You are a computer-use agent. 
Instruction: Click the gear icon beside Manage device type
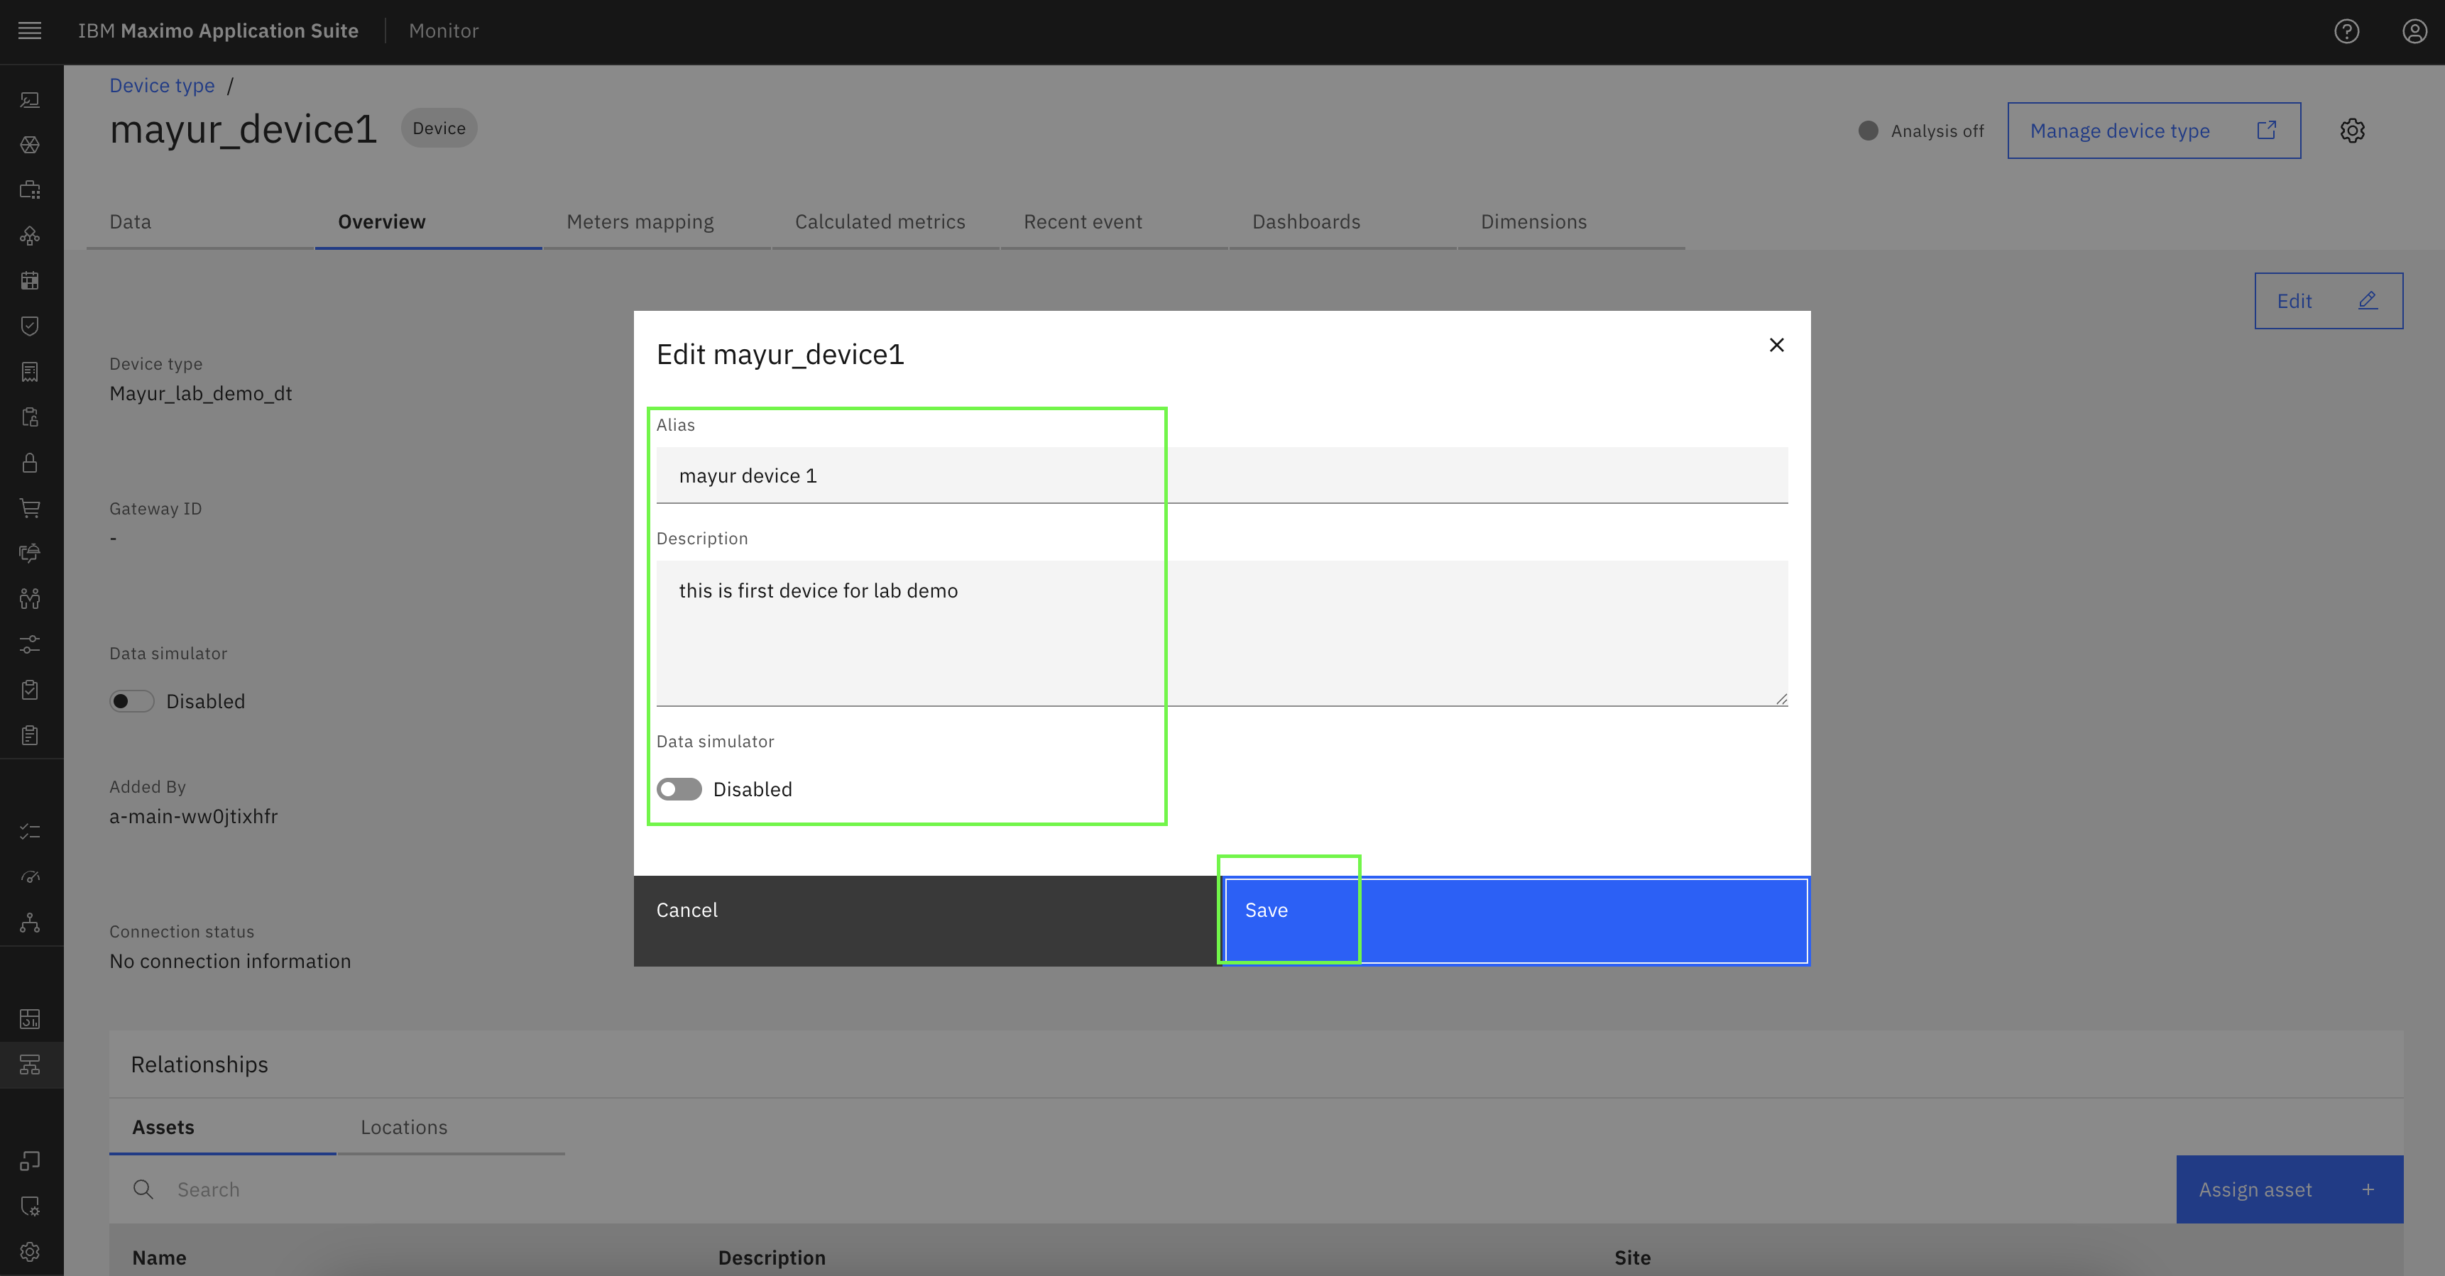(2352, 130)
